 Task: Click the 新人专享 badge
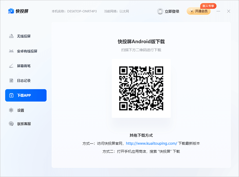(208, 6)
